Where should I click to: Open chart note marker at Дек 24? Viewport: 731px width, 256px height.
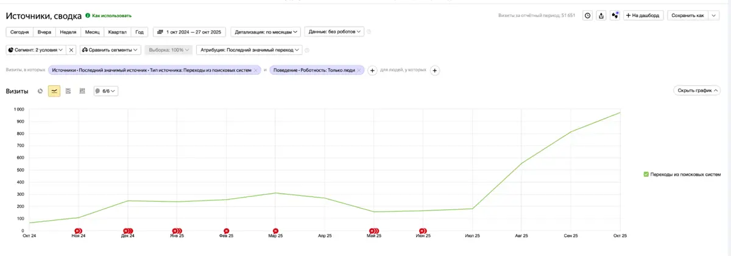[127, 231]
